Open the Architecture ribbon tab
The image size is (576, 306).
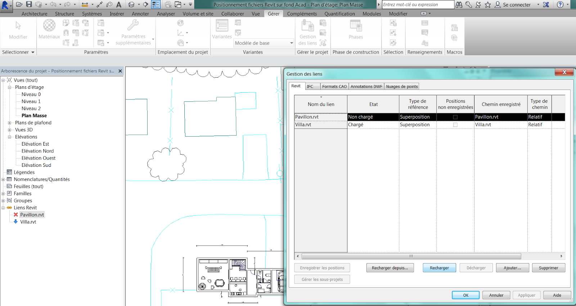pyautogui.click(x=34, y=14)
